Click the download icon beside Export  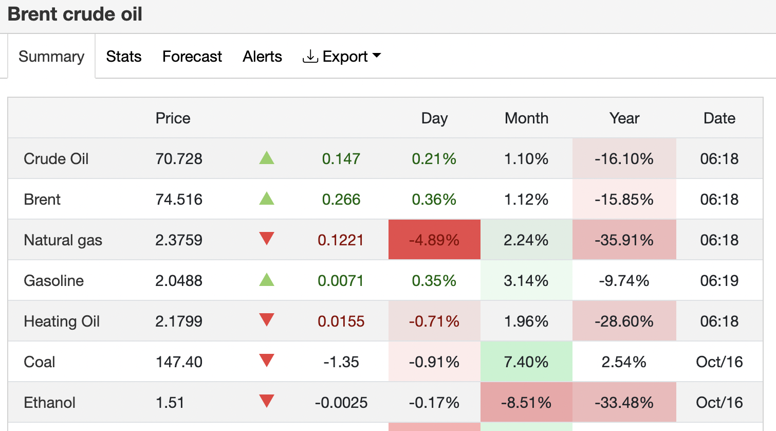[x=310, y=56]
